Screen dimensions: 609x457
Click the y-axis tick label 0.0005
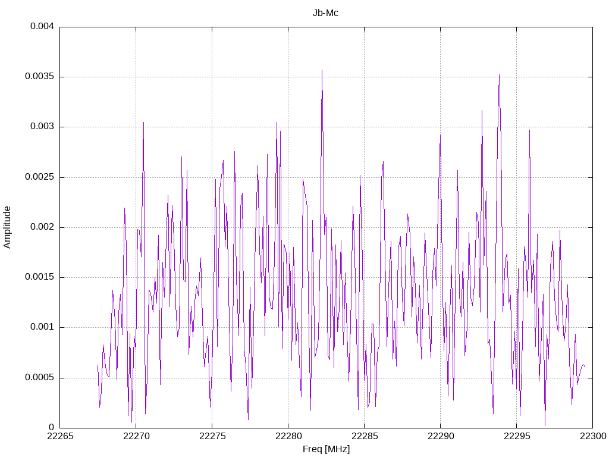40,378
